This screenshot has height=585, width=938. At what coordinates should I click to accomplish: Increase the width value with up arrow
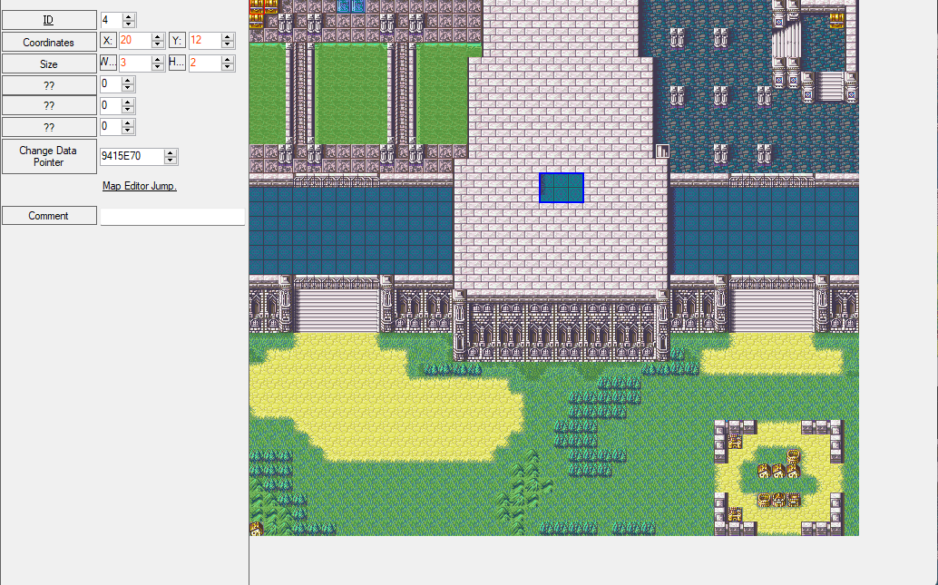[157, 59]
